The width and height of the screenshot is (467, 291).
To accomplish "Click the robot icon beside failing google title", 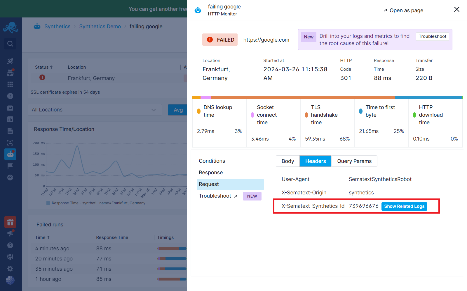I will click(x=198, y=10).
